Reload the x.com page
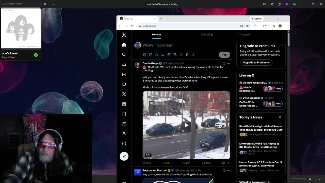 (x=132, y=26)
